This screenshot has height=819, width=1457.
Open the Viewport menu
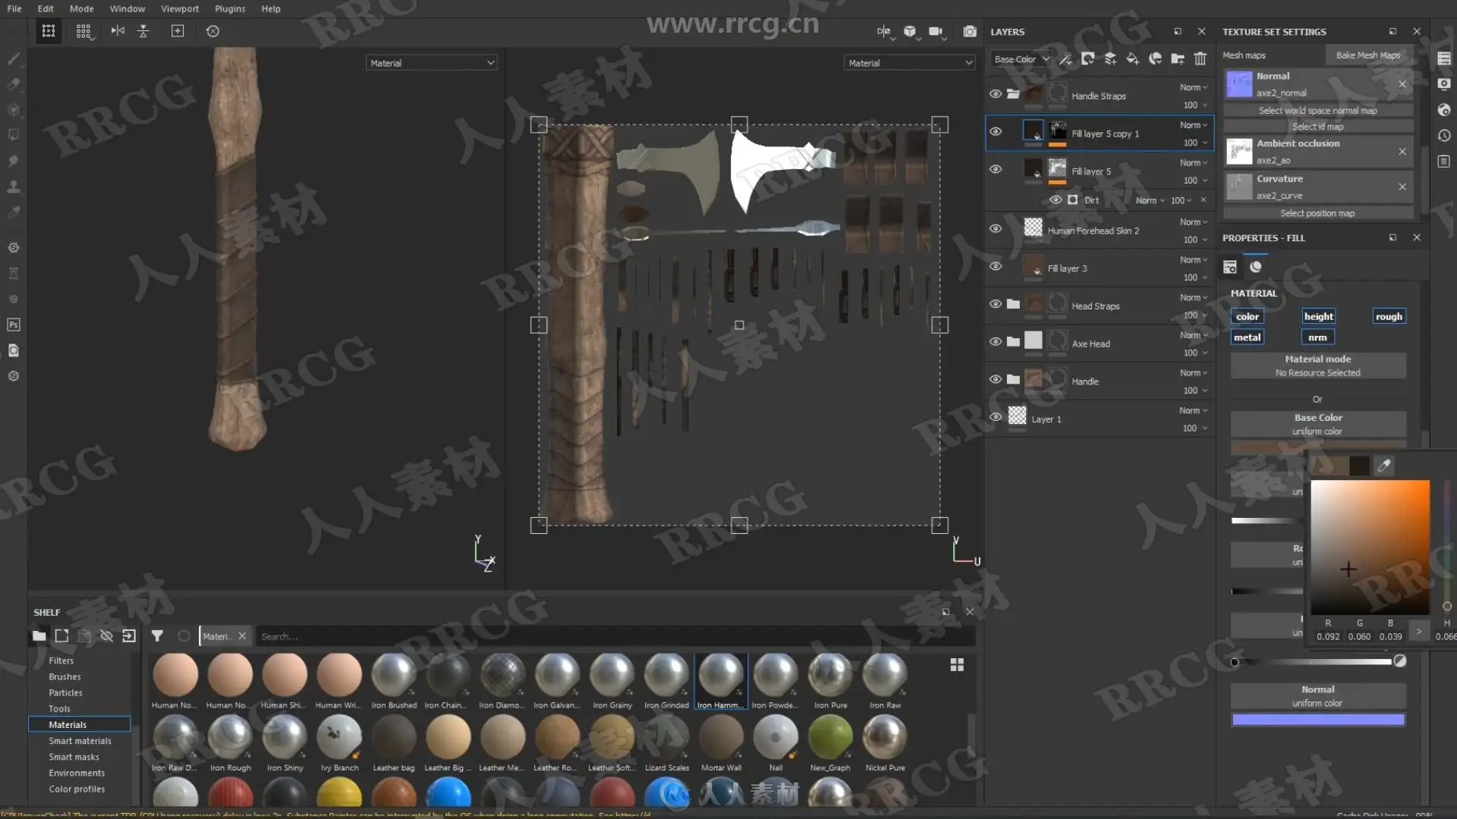click(x=179, y=8)
